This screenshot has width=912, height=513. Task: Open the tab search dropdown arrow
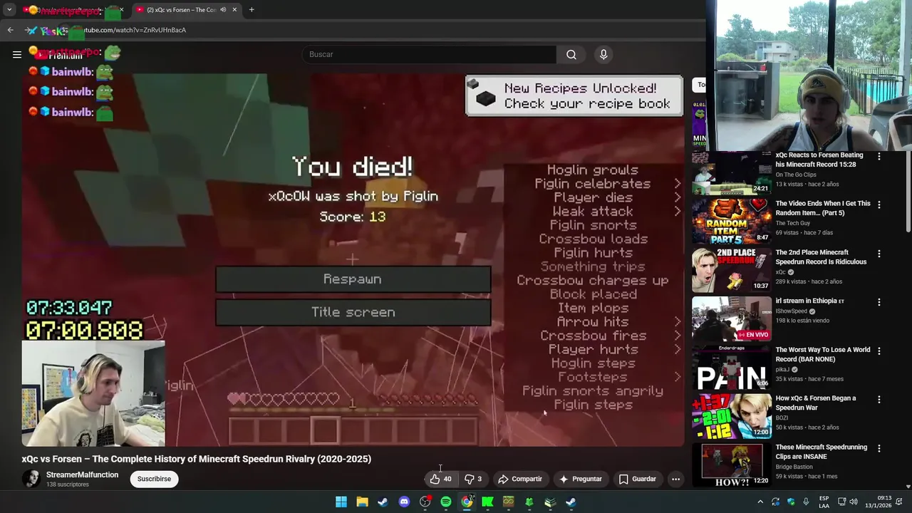click(x=9, y=10)
